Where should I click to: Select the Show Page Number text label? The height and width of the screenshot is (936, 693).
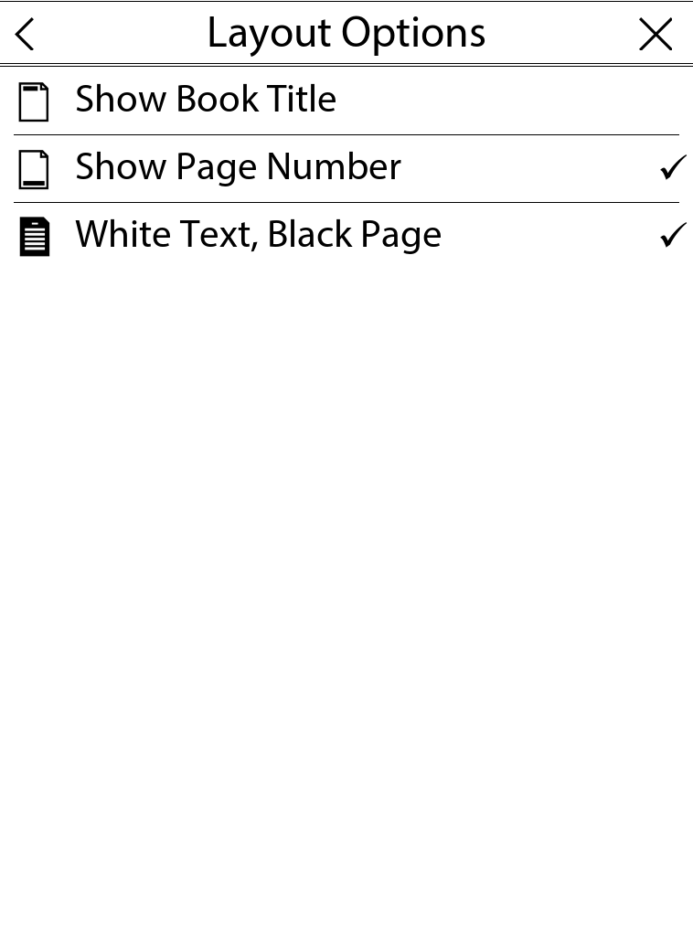(x=238, y=166)
